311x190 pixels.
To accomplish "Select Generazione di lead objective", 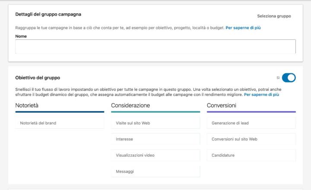I will point(251,123).
